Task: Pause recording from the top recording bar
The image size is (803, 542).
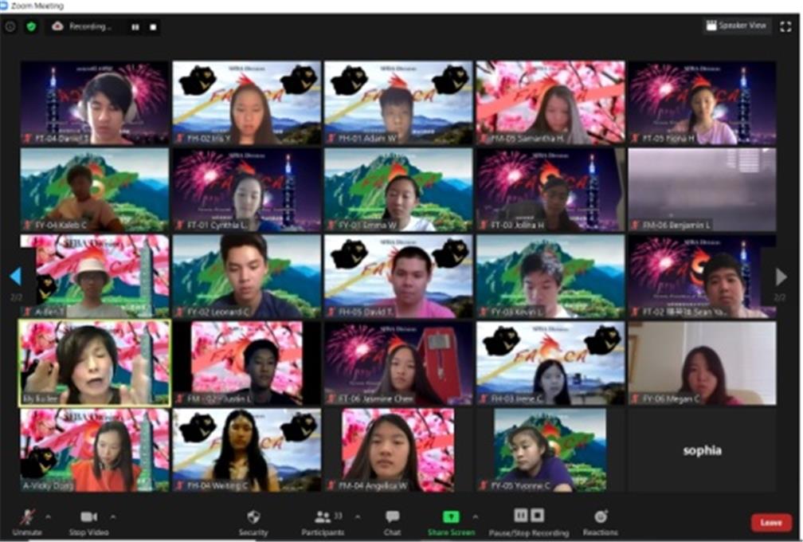Action: click(135, 26)
